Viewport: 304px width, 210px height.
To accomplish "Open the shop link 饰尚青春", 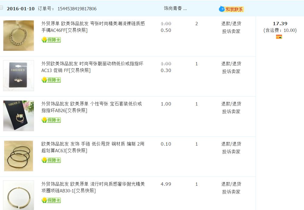I will point(175,9).
